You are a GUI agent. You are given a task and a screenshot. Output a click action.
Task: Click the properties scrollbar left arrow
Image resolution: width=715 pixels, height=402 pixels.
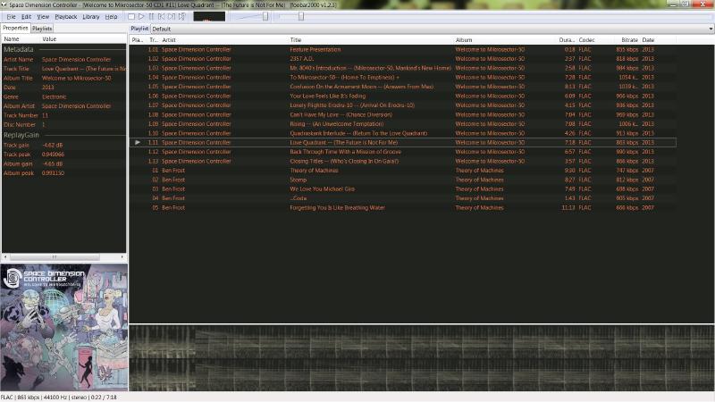[5, 257]
